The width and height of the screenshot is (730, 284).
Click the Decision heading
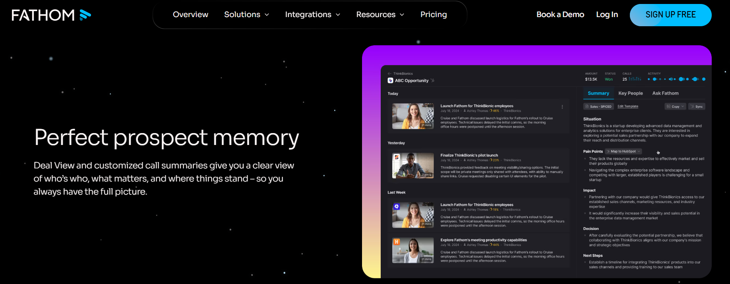591,229
